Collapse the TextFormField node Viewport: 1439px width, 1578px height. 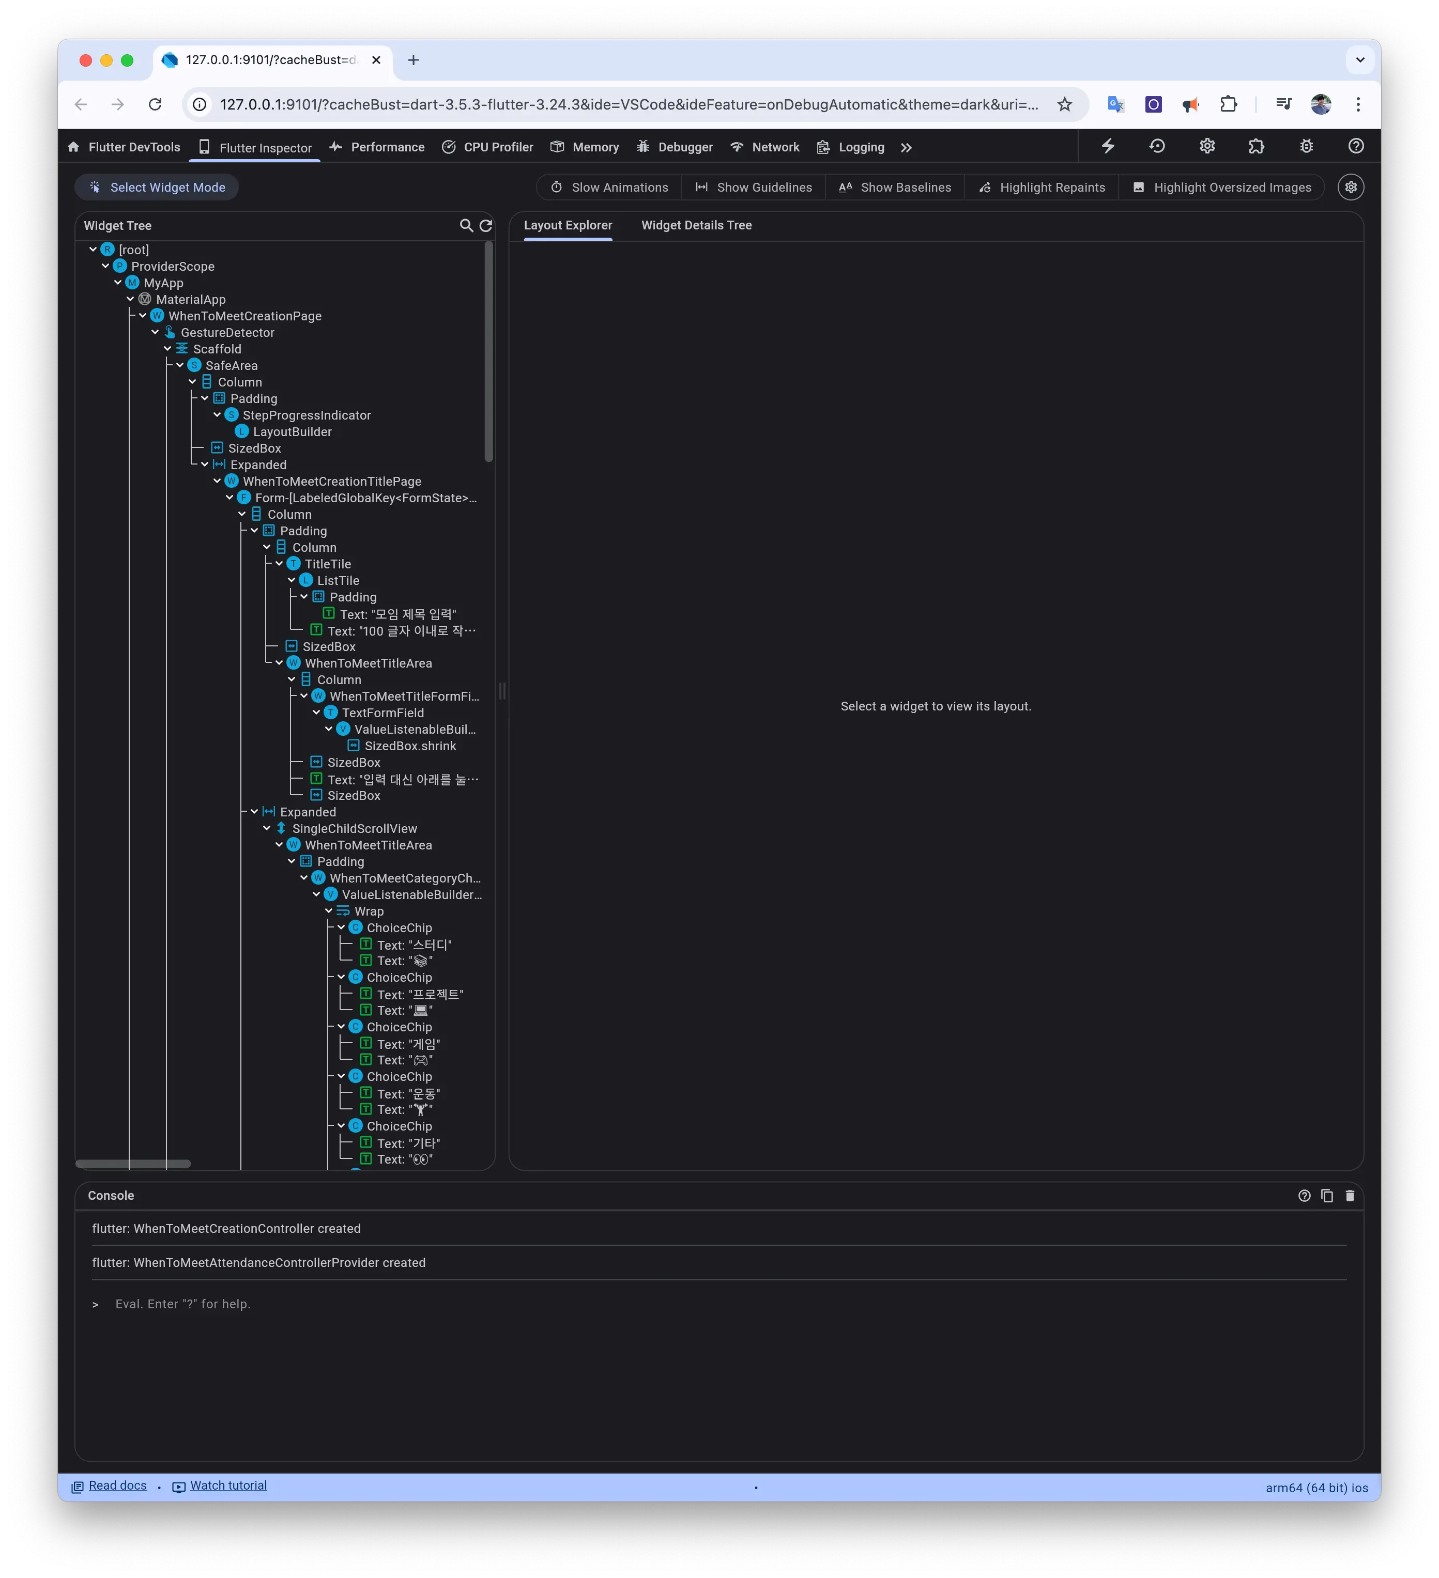point(316,711)
